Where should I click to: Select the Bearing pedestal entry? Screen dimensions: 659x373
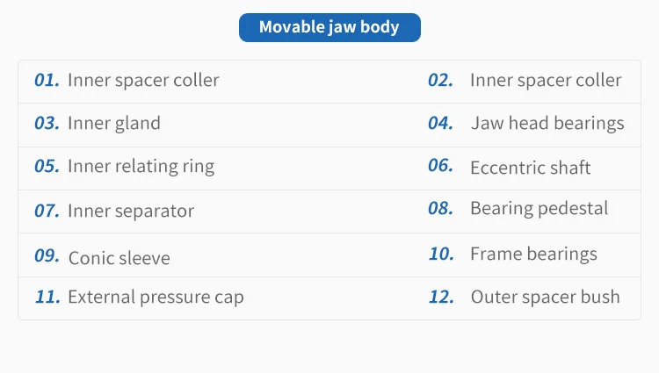coord(540,208)
